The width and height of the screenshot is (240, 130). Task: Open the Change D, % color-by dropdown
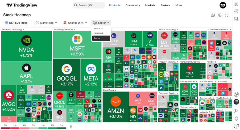75,23
